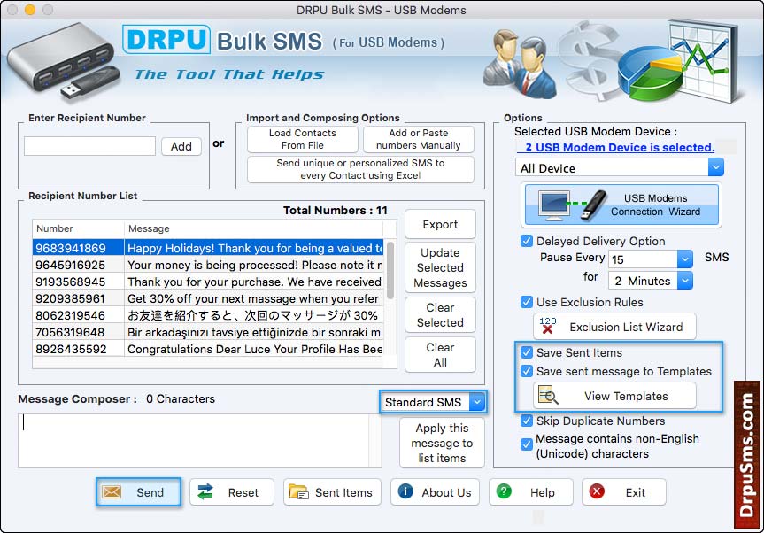Click the Help button
This screenshot has width=764, height=533.
click(x=531, y=492)
